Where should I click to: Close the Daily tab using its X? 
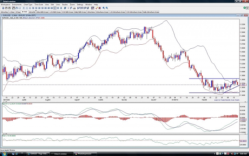tap(23, 12)
